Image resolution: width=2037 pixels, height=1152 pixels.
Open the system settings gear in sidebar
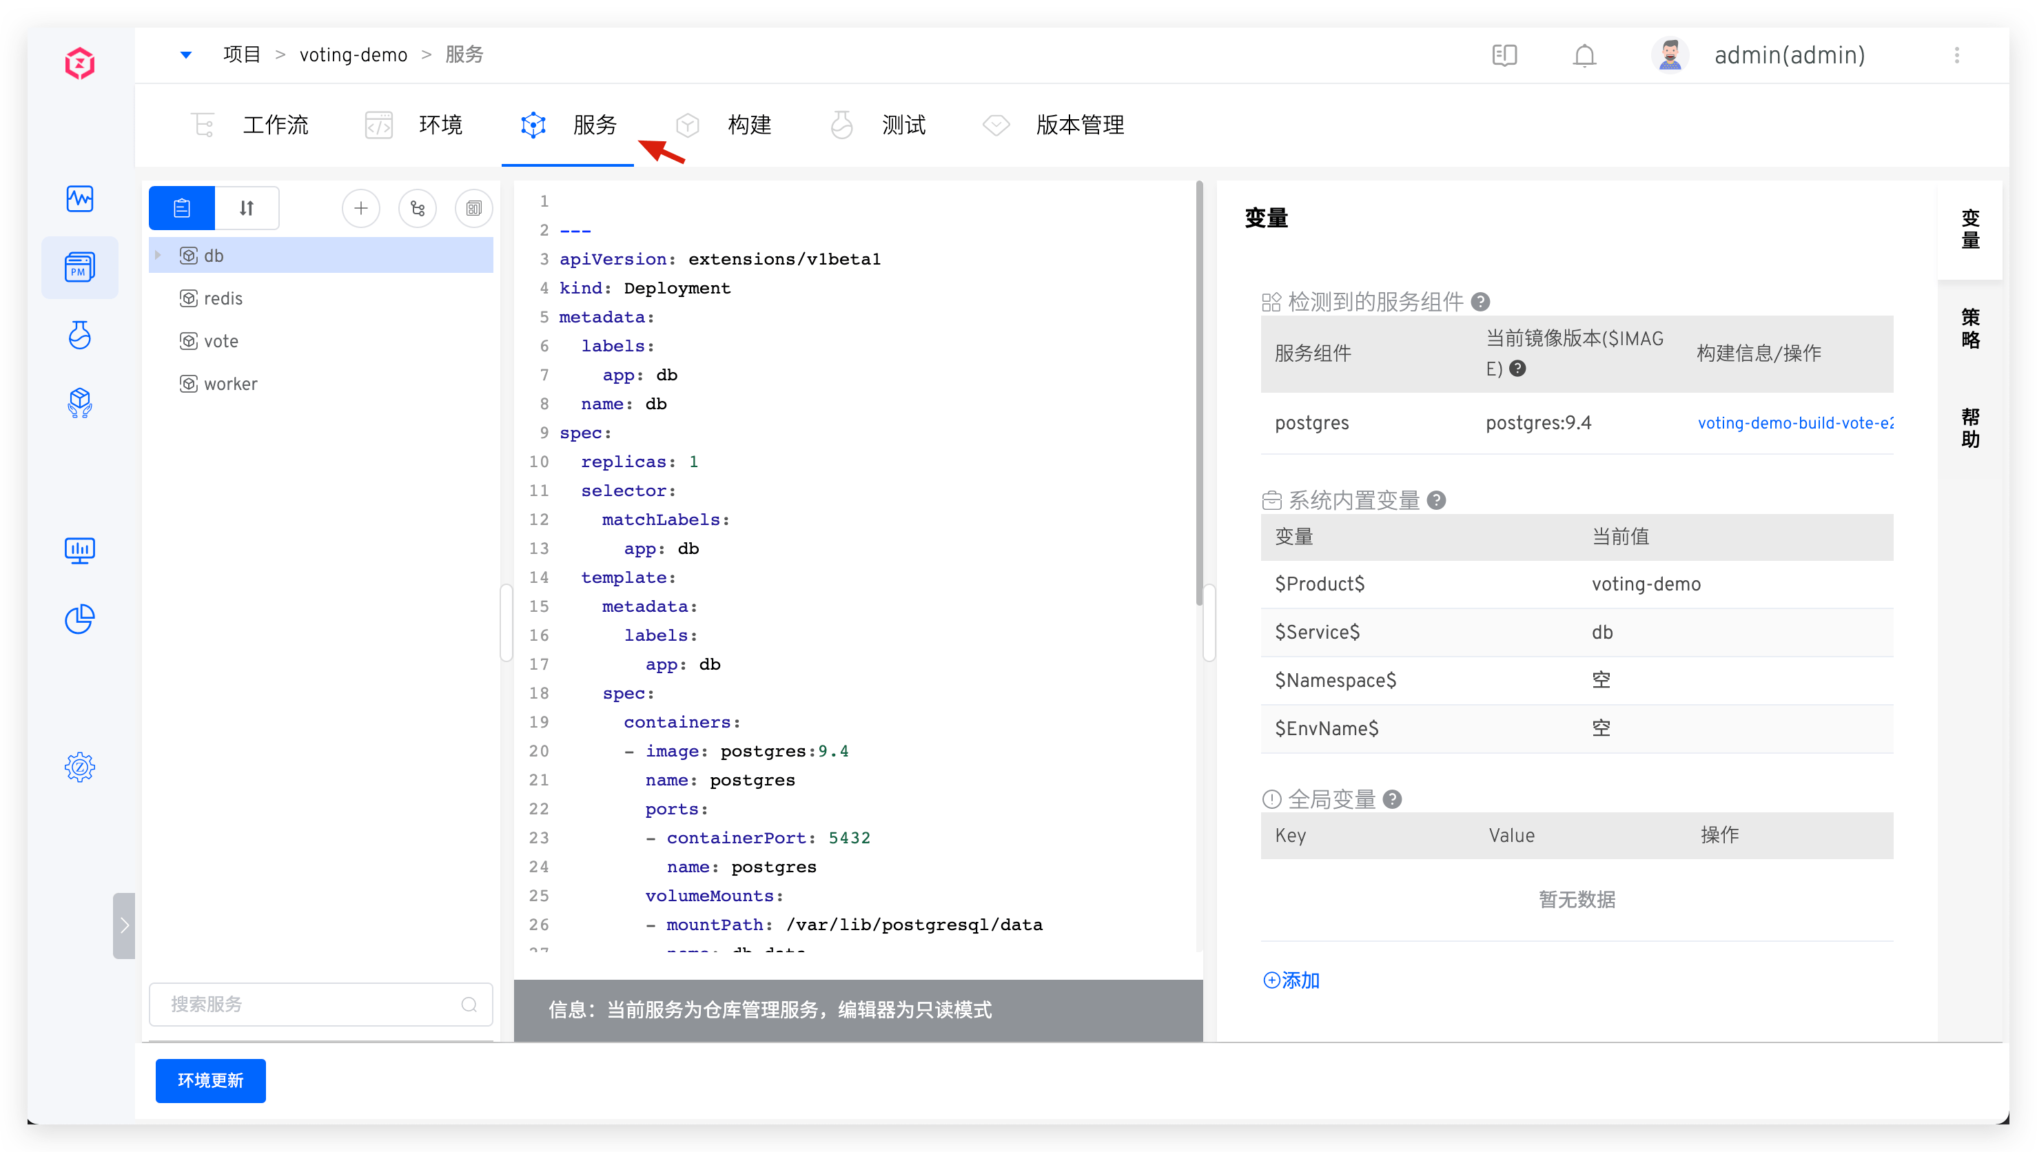click(80, 767)
